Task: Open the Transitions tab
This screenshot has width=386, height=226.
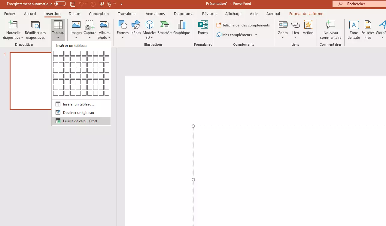Action: click(x=127, y=14)
